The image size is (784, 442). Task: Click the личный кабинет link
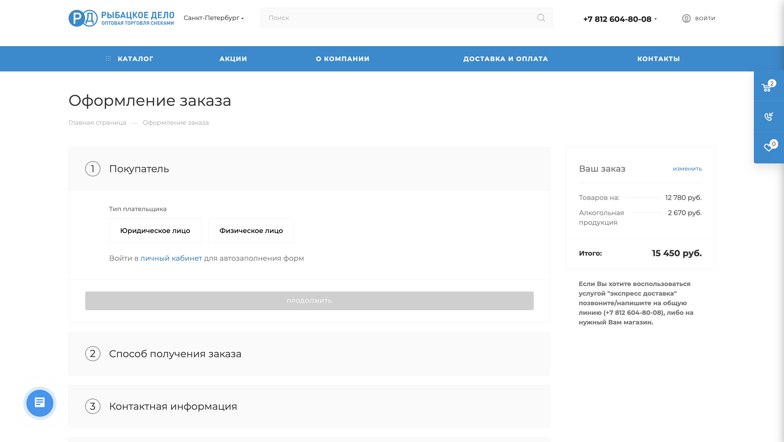[171, 258]
